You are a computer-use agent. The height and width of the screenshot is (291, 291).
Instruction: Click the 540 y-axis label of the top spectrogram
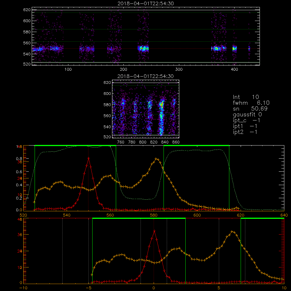click(x=27, y=54)
